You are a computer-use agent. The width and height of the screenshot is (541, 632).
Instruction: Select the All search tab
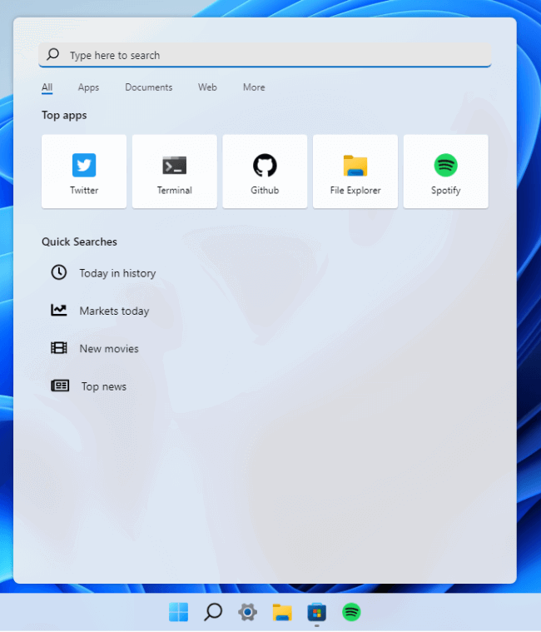click(x=47, y=87)
